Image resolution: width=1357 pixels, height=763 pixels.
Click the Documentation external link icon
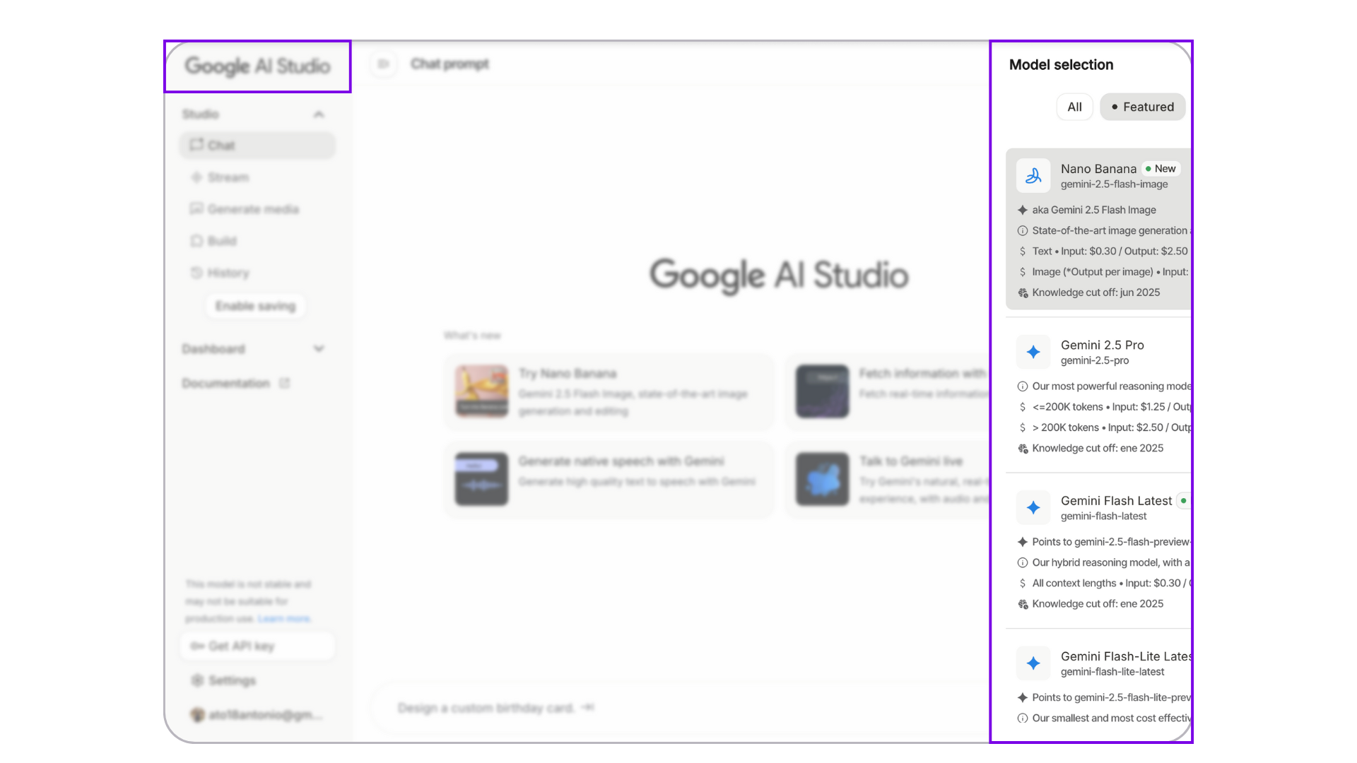pos(285,383)
